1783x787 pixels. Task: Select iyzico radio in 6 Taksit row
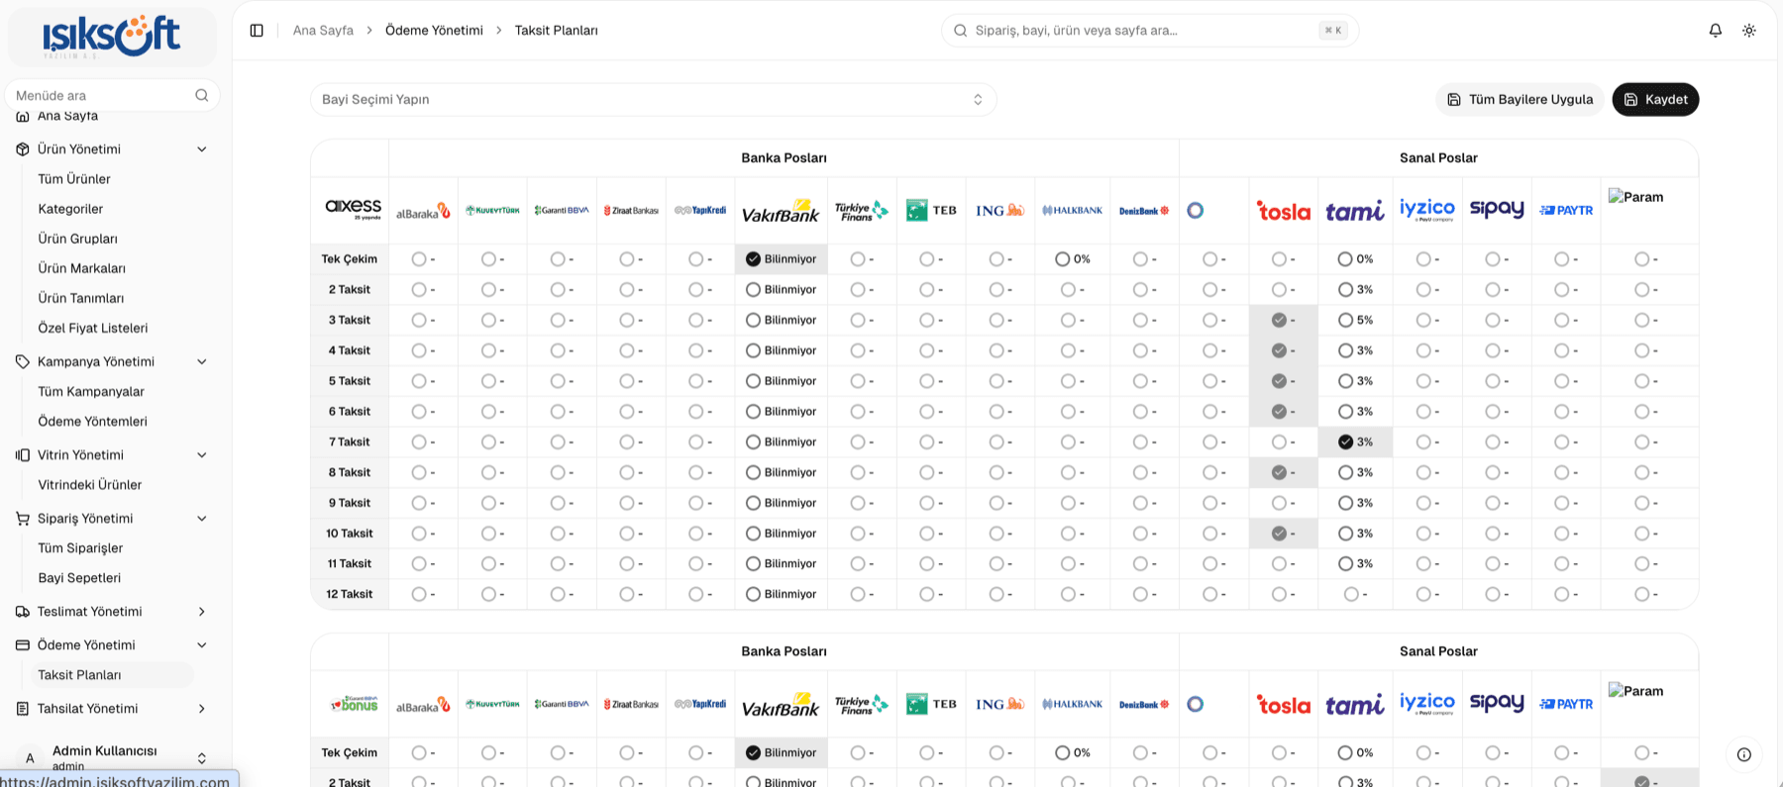pos(1422,411)
